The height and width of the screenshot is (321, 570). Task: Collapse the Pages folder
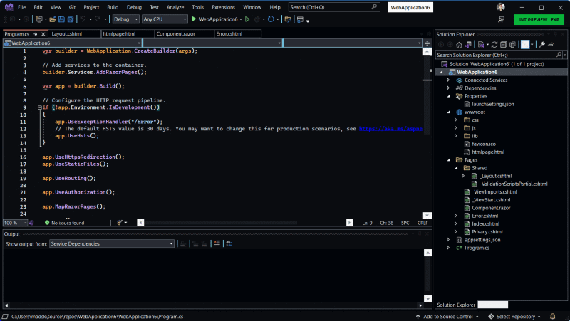click(449, 160)
